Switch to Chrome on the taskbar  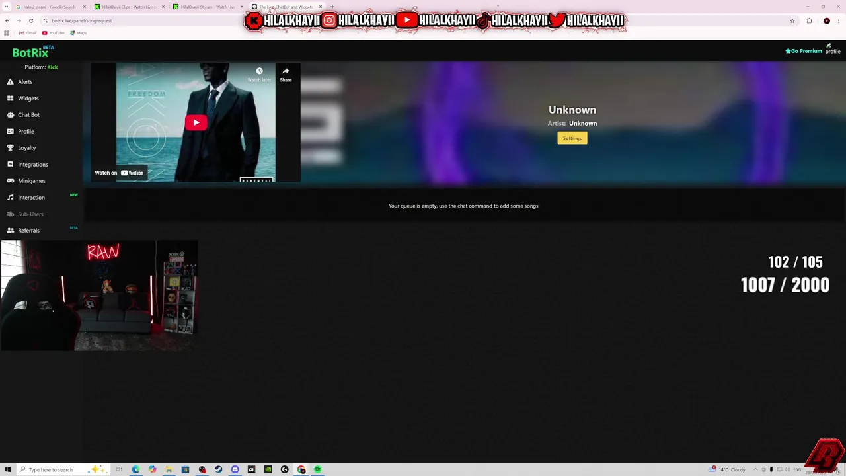pos(301,469)
